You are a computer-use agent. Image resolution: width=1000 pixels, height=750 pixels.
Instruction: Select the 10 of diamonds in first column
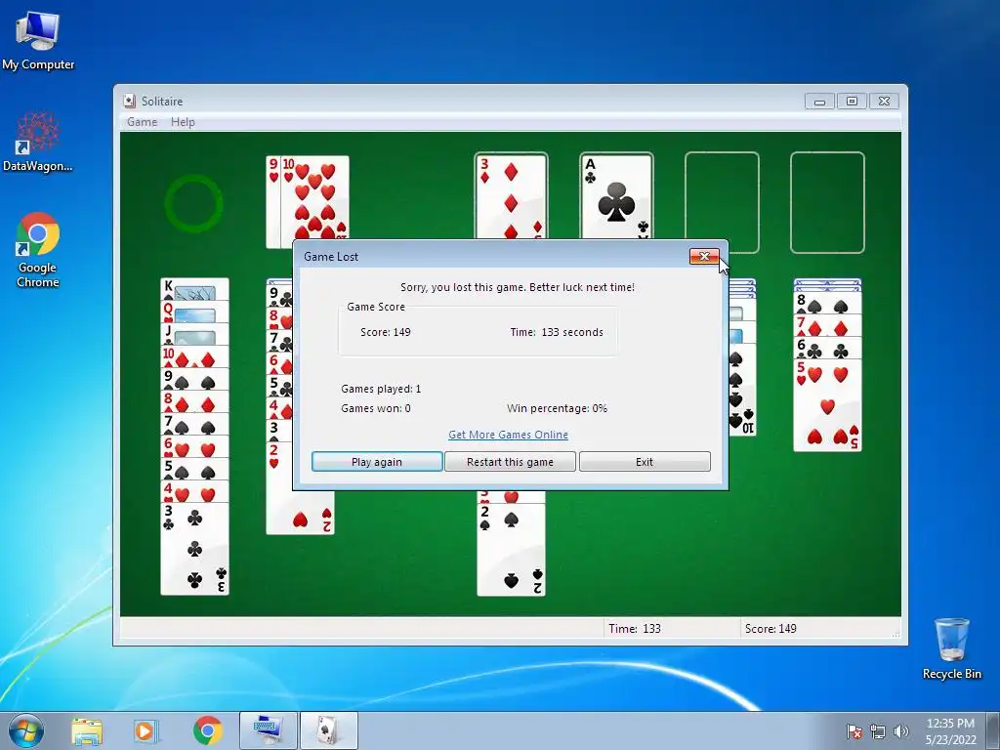click(194, 356)
